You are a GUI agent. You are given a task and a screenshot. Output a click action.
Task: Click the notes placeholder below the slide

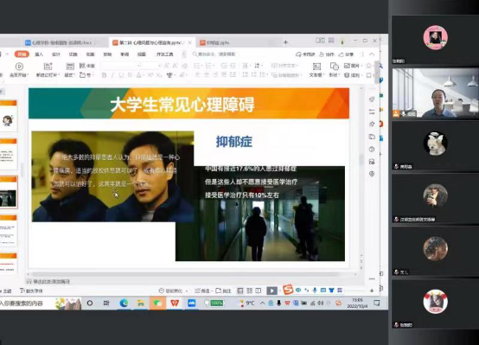48,281
